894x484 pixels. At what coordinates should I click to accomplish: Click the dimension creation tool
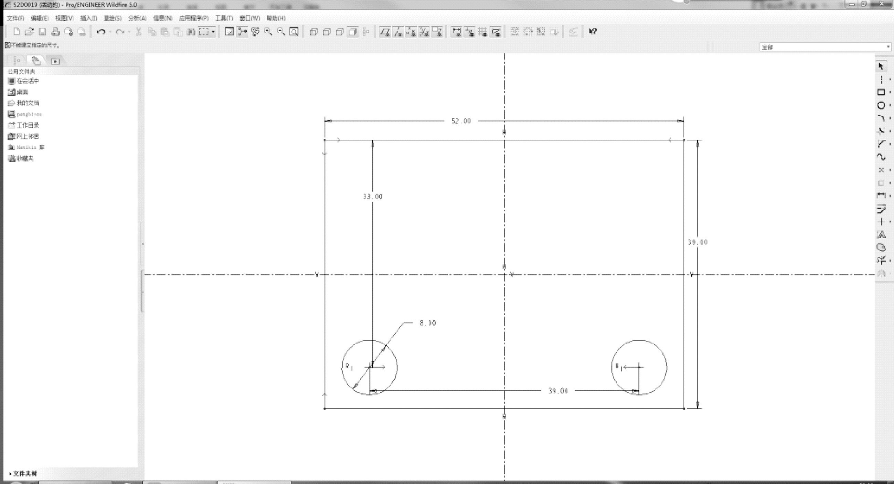click(x=881, y=196)
